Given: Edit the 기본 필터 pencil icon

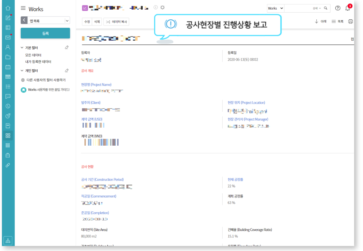Looking at the screenshot, I should pos(67,47).
